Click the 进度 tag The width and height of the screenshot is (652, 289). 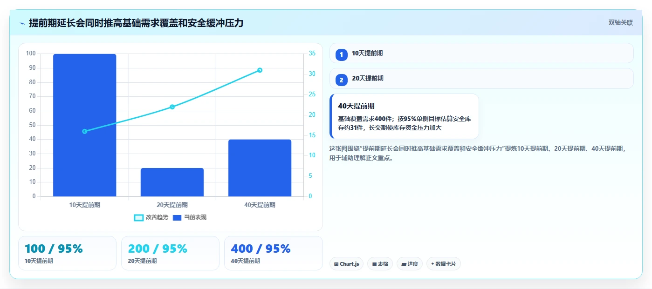point(410,264)
